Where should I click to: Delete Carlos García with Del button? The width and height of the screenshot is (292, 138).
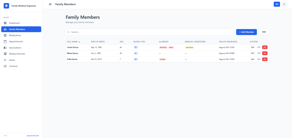tap(265, 47)
